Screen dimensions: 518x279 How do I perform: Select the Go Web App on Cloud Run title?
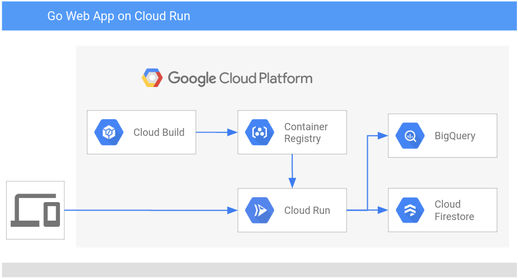click(118, 16)
